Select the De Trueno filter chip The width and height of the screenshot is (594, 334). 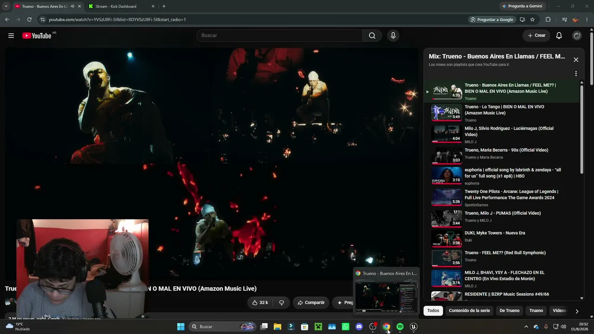tap(510, 311)
